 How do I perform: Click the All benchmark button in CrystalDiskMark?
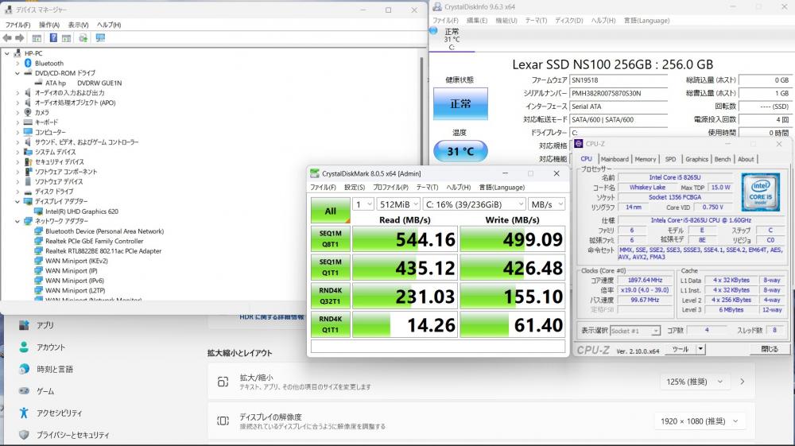click(330, 211)
